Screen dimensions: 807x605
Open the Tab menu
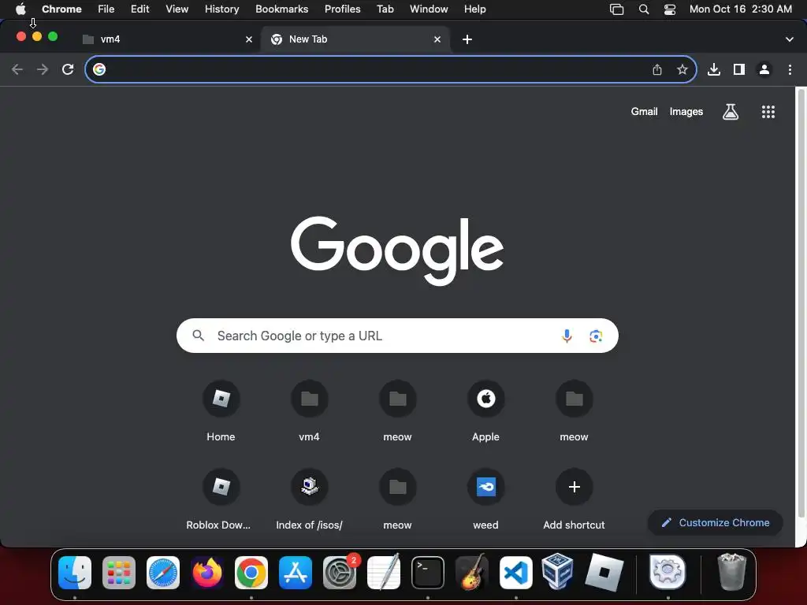pyautogui.click(x=385, y=9)
